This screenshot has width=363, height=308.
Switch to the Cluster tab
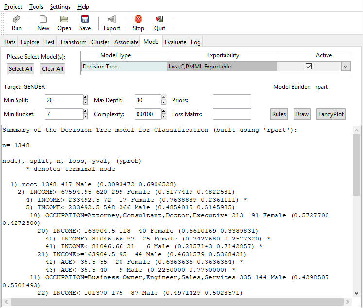coord(100,42)
